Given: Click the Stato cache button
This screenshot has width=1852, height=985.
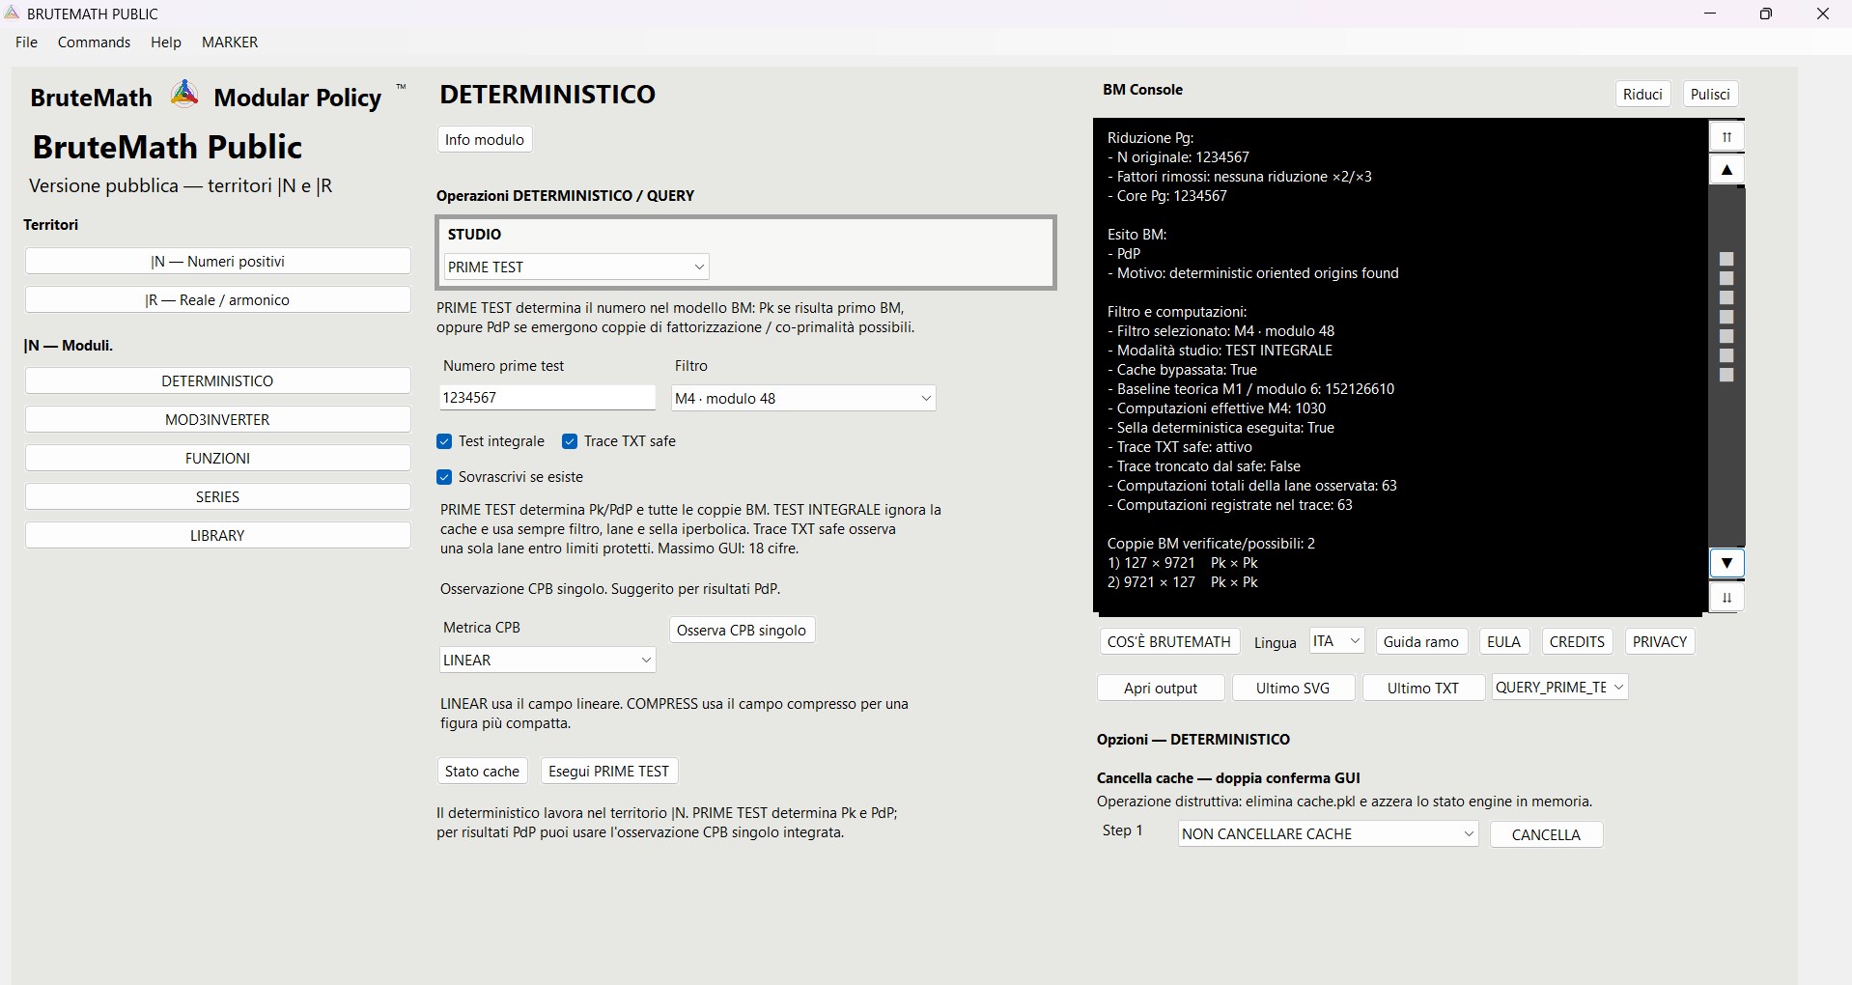Looking at the screenshot, I should 483,772.
